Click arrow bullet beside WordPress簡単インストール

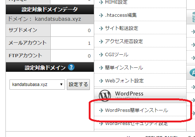[x=101, y=110]
